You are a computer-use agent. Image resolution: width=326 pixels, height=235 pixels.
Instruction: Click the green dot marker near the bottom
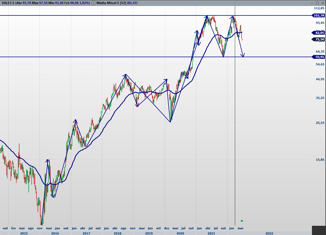(x=242, y=221)
